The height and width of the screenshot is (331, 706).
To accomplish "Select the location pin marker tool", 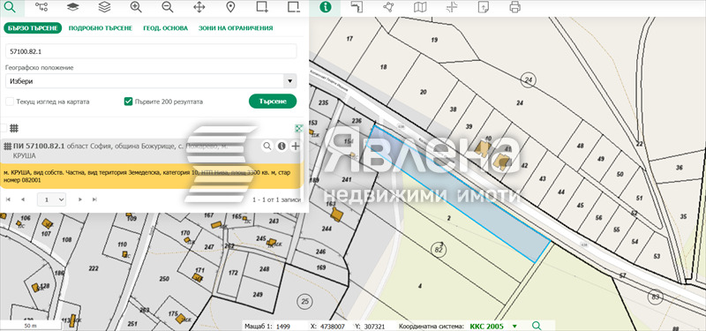I will 230,7.
